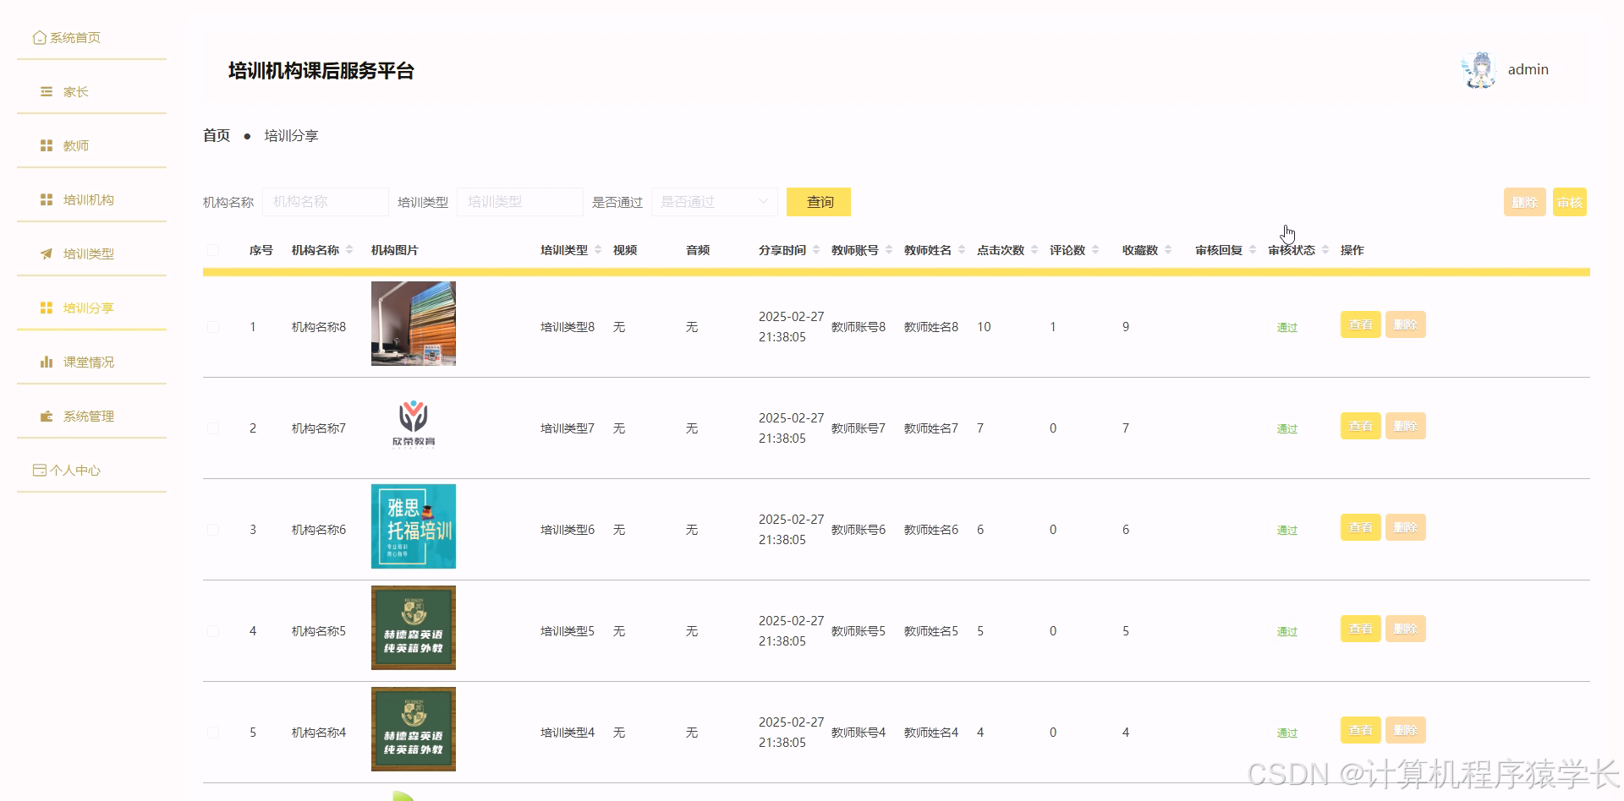Click the 教师账号7 cell
1624x801 pixels.
859,428
